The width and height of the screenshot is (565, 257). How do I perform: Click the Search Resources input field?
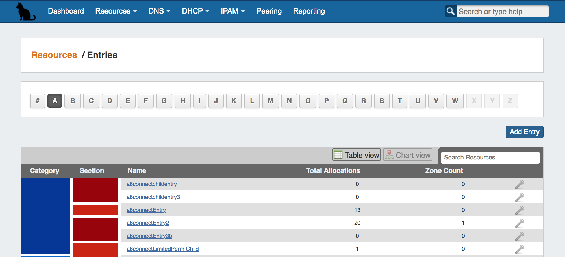490,158
